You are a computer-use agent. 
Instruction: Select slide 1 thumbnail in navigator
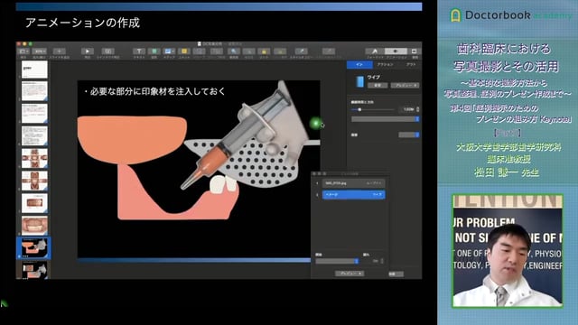34,70
